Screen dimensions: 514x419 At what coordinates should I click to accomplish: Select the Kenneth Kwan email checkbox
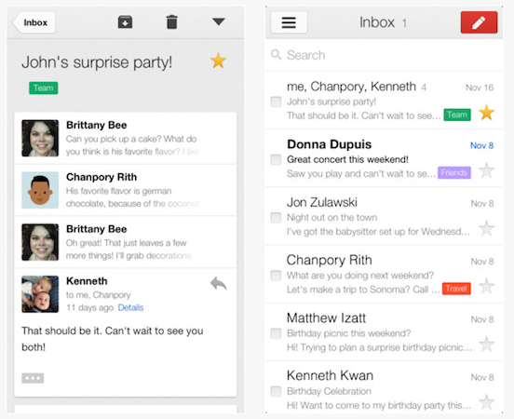(x=276, y=391)
